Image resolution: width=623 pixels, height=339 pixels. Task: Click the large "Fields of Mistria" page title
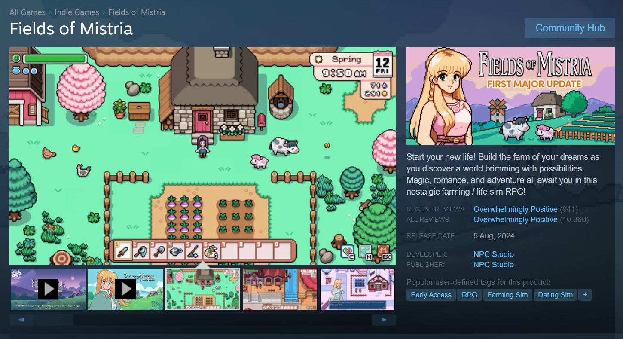(x=71, y=29)
